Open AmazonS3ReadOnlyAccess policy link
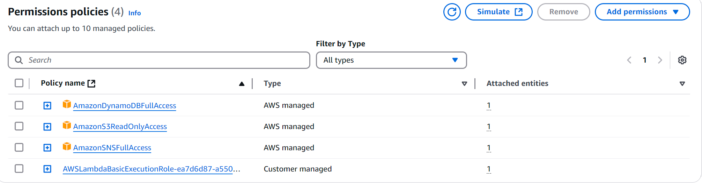702x184 pixels. coord(120,127)
